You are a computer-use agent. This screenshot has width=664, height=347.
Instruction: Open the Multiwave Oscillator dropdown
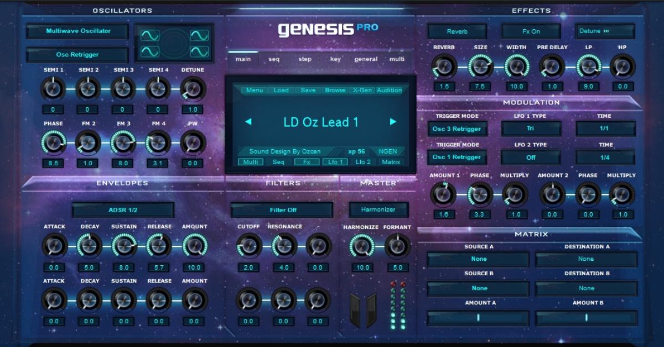(77, 31)
